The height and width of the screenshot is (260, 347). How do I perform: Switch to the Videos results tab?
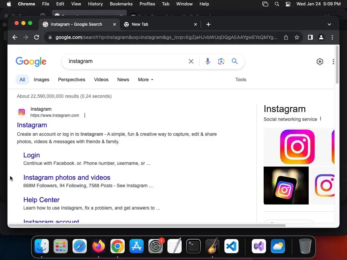point(101,80)
